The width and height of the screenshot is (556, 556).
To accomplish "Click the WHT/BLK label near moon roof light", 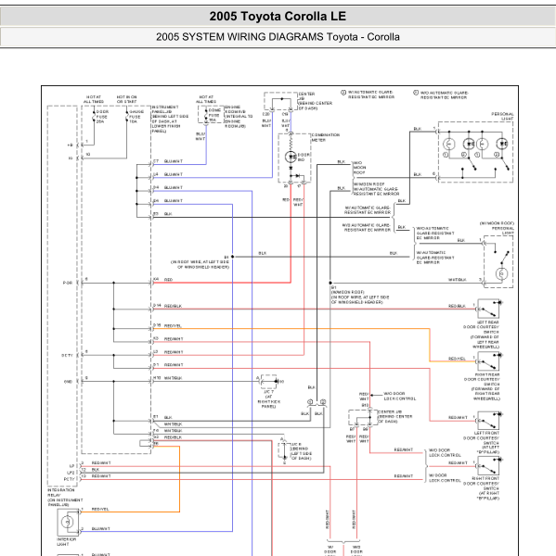I will (x=458, y=280).
